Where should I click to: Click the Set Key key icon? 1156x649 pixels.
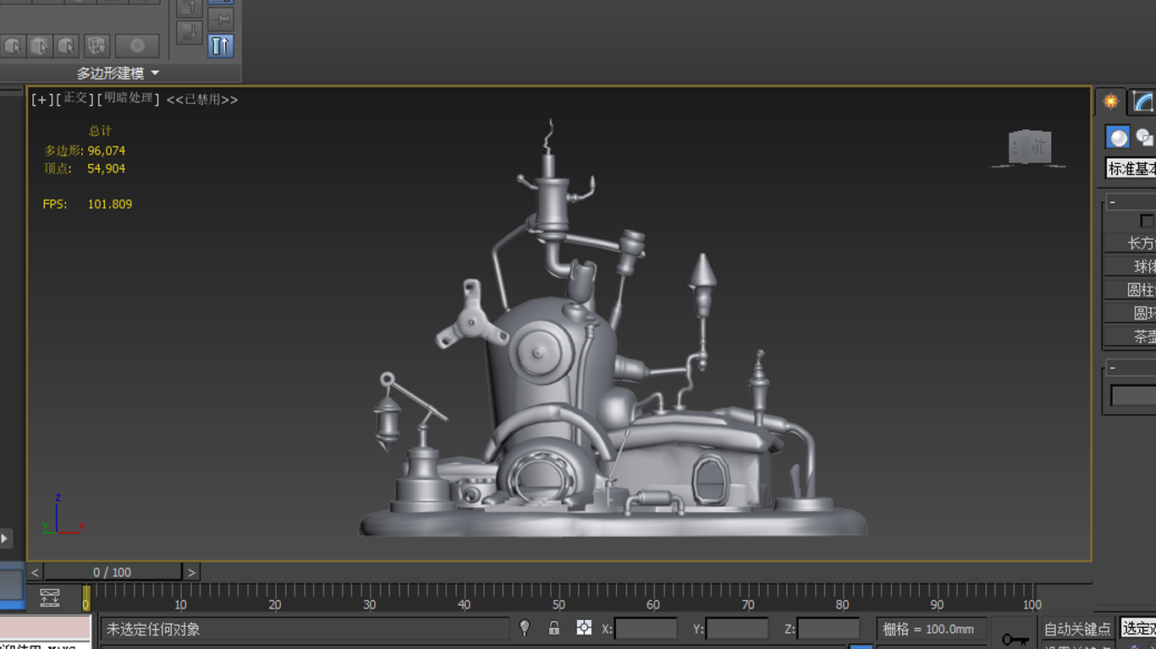pyautogui.click(x=1015, y=640)
